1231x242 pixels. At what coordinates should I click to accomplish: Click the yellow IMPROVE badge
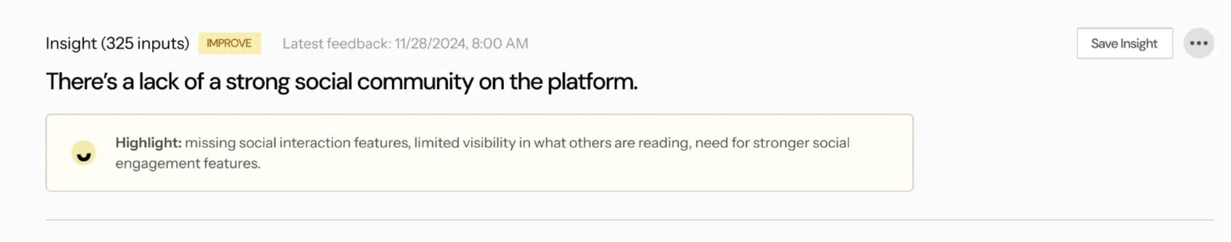click(x=229, y=43)
